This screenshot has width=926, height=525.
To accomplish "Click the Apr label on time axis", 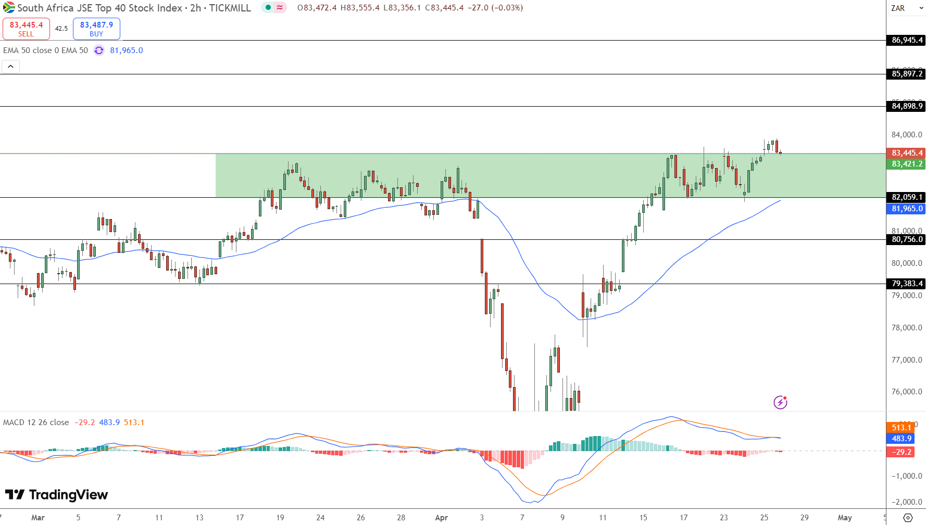I will tap(441, 518).
